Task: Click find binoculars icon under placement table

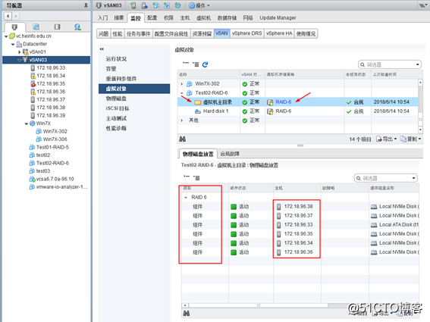Action: (x=187, y=313)
